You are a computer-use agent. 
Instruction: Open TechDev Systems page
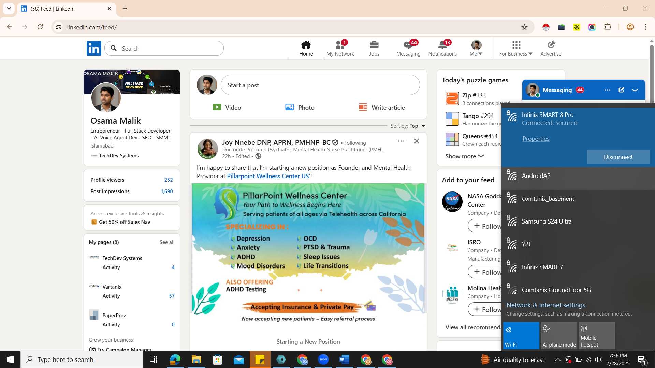[122, 258]
